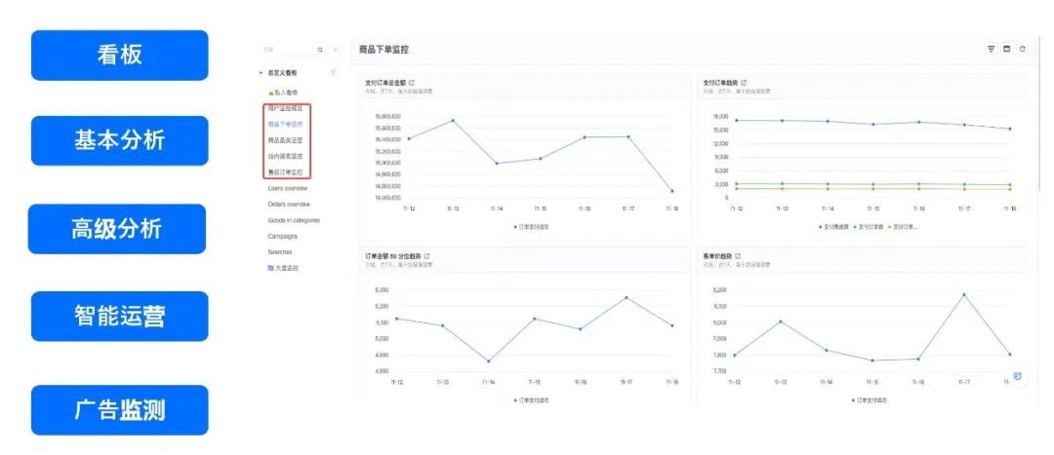Open Searches dashboard

[280, 252]
